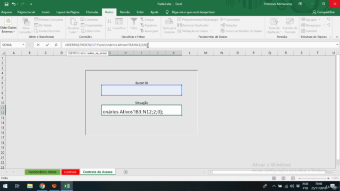Screen dimensions: 340x191
Task: Click Planilha de Previsão icon
Action: [290, 26]
